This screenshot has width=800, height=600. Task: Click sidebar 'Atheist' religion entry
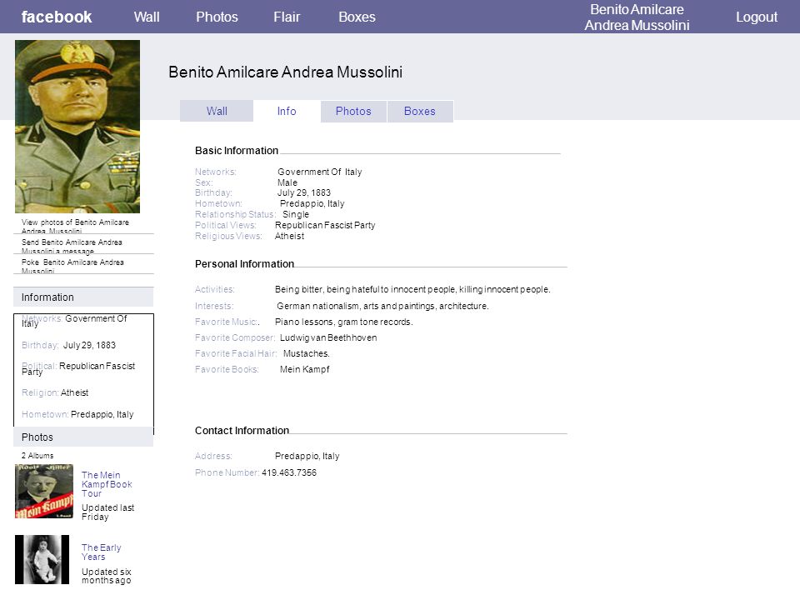click(x=74, y=392)
